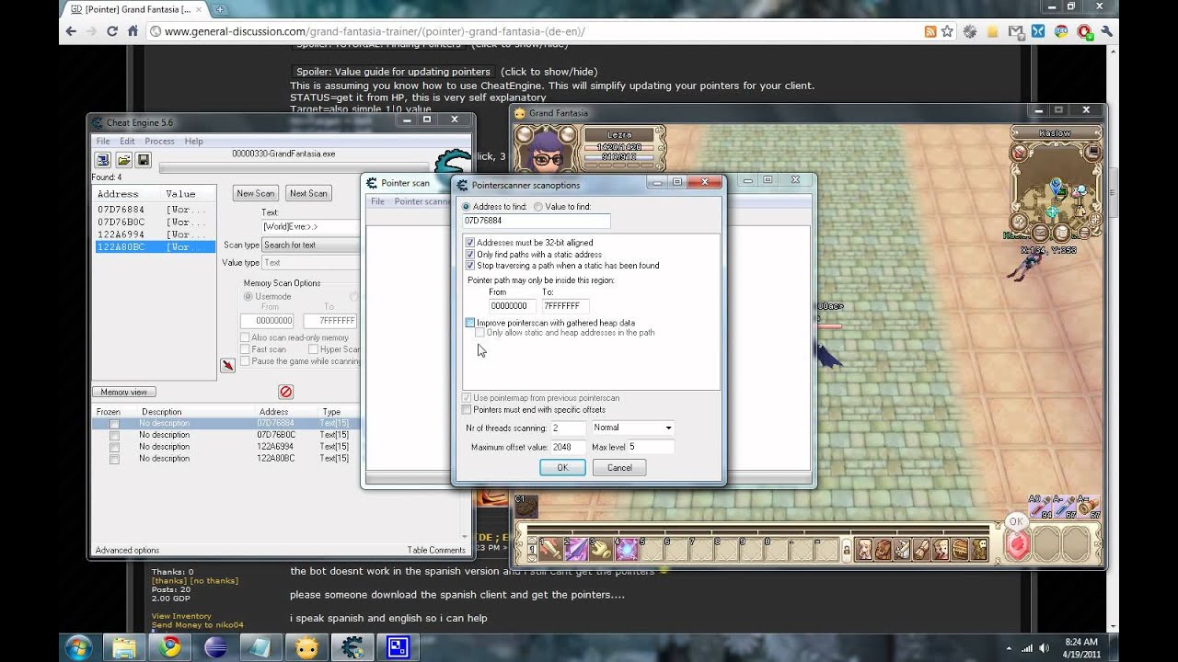The image size is (1178, 662).
Task: Uncheck 'Only find paths with a static address'
Action: 470,254
